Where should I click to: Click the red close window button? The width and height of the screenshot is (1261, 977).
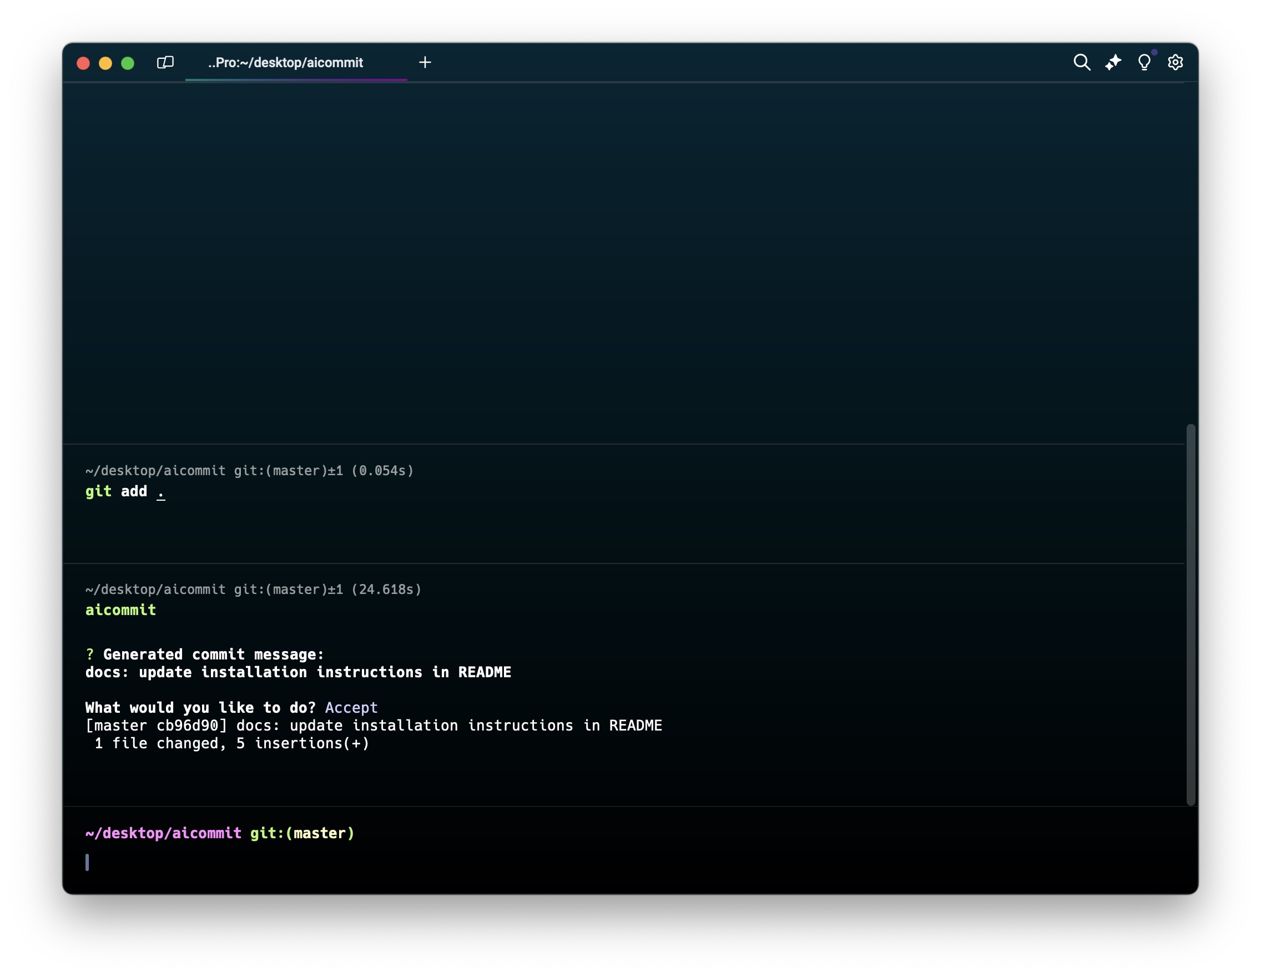pyautogui.click(x=83, y=63)
